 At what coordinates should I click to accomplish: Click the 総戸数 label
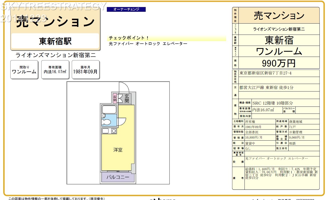282,127
